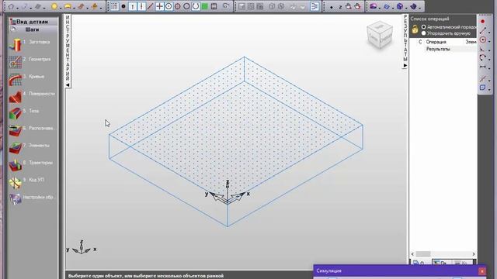Select the dimension tool with endpoints

click(x=482, y=67)
